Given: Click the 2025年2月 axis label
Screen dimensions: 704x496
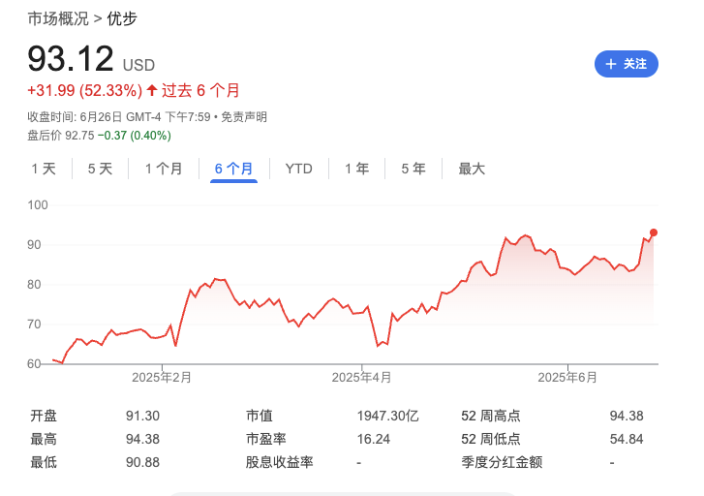Looking at the screenshot, I should click(x=162, y=378).
